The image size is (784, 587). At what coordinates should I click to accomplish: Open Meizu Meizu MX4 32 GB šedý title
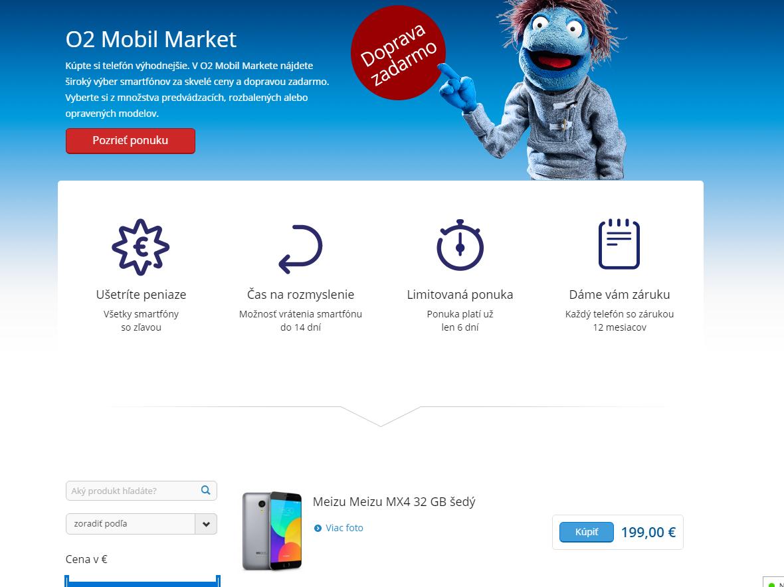394,501
